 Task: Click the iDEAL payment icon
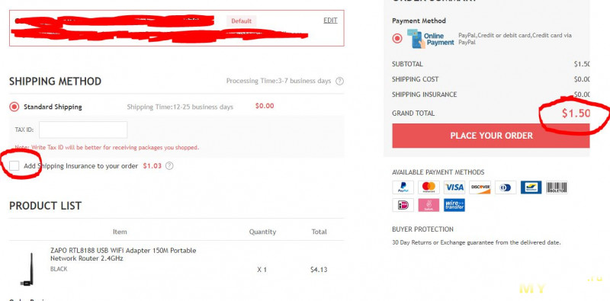point(403,205)
